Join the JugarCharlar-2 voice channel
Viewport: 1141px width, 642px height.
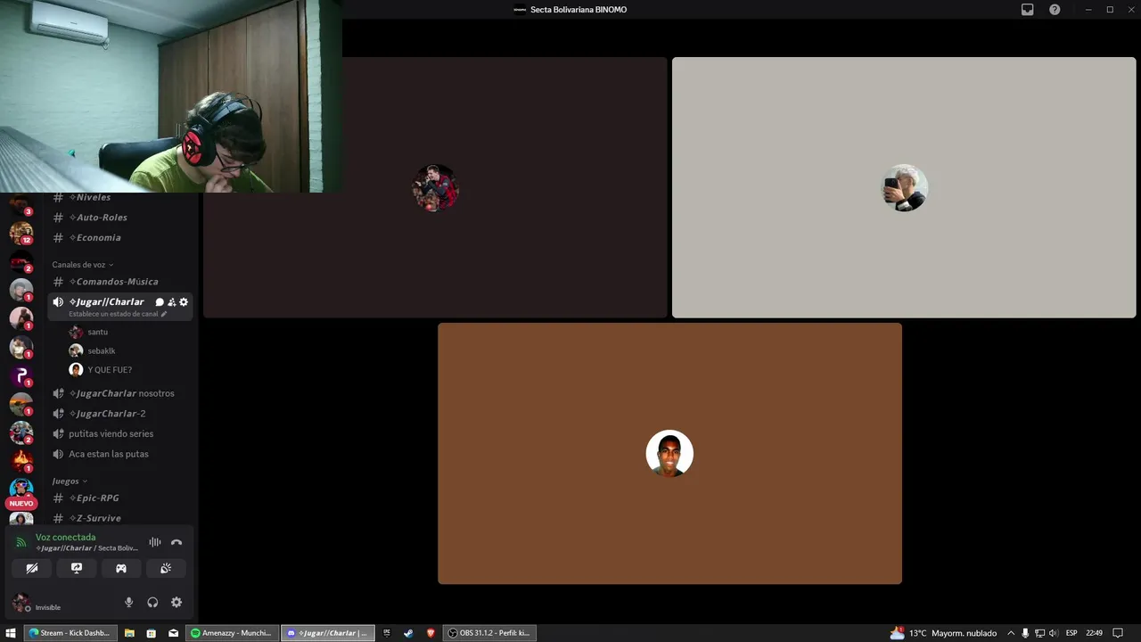(119, 414)
